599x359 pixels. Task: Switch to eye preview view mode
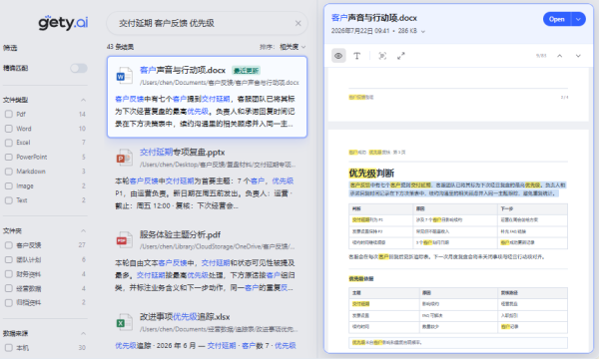click(x=338, y=56)
